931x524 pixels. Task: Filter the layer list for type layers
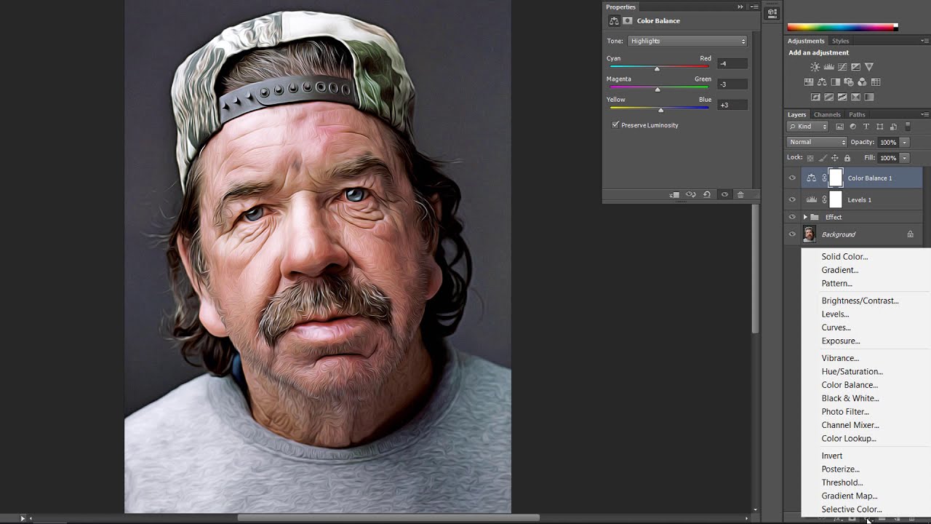click(866, 127)
